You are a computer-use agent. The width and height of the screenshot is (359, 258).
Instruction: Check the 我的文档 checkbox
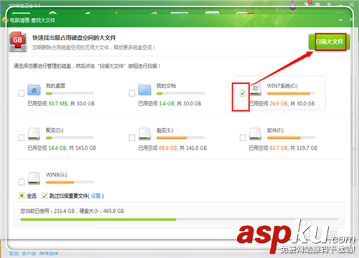132,93
